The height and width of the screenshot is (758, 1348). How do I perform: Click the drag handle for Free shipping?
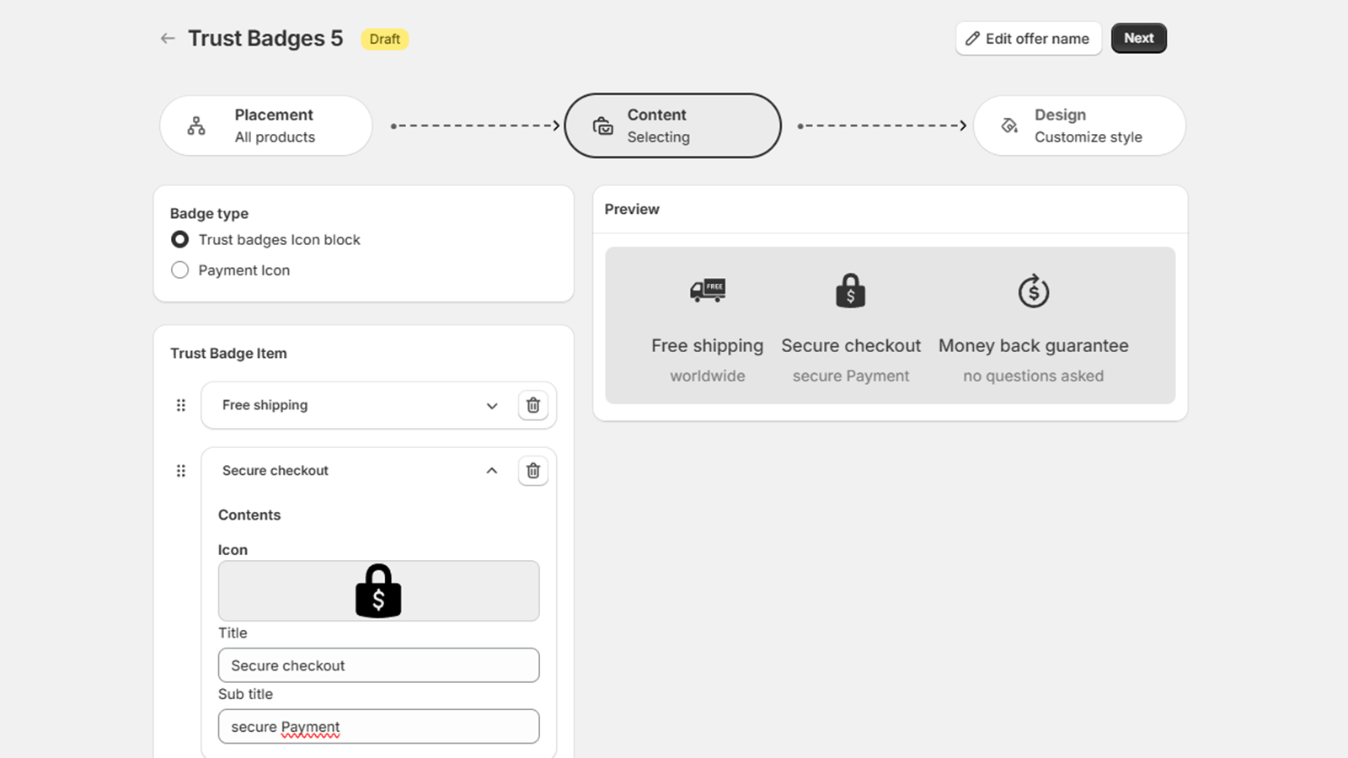point(180,405)
